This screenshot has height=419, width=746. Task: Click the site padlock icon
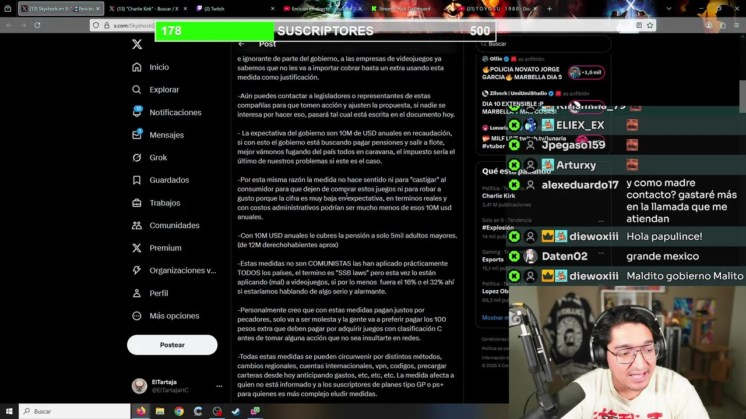click(x=107, y=25)
